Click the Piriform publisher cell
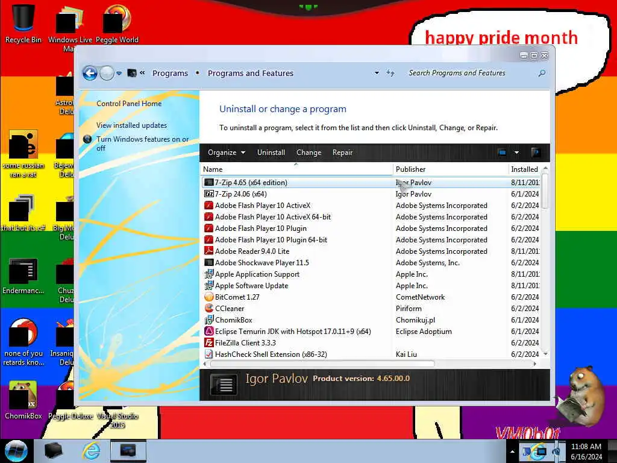Image resolution: width=617 pixels, height=463 pixels. 409,309
